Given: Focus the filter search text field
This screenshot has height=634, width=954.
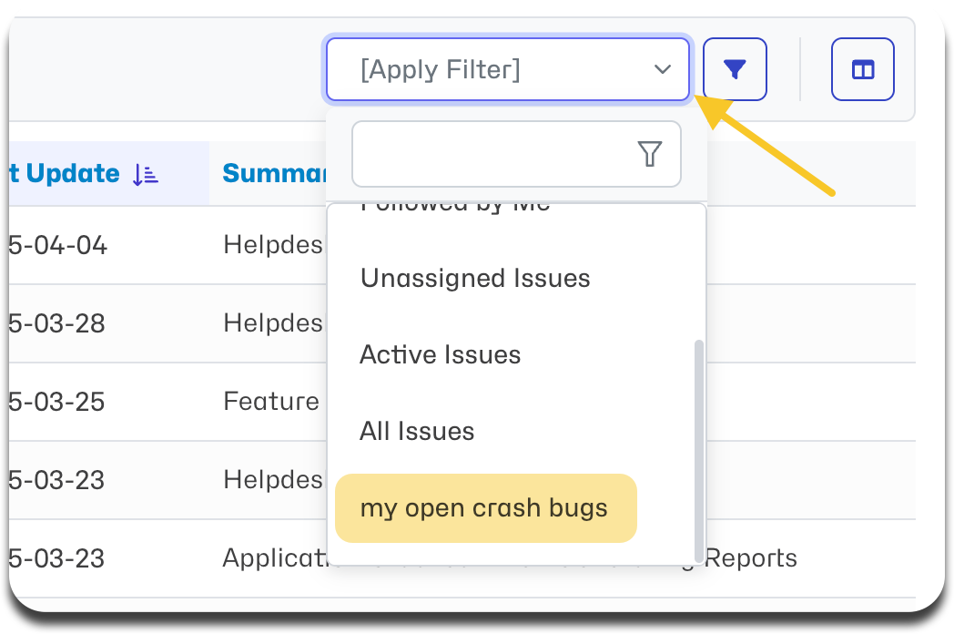Looking at the screenshot, I should 516,153.
